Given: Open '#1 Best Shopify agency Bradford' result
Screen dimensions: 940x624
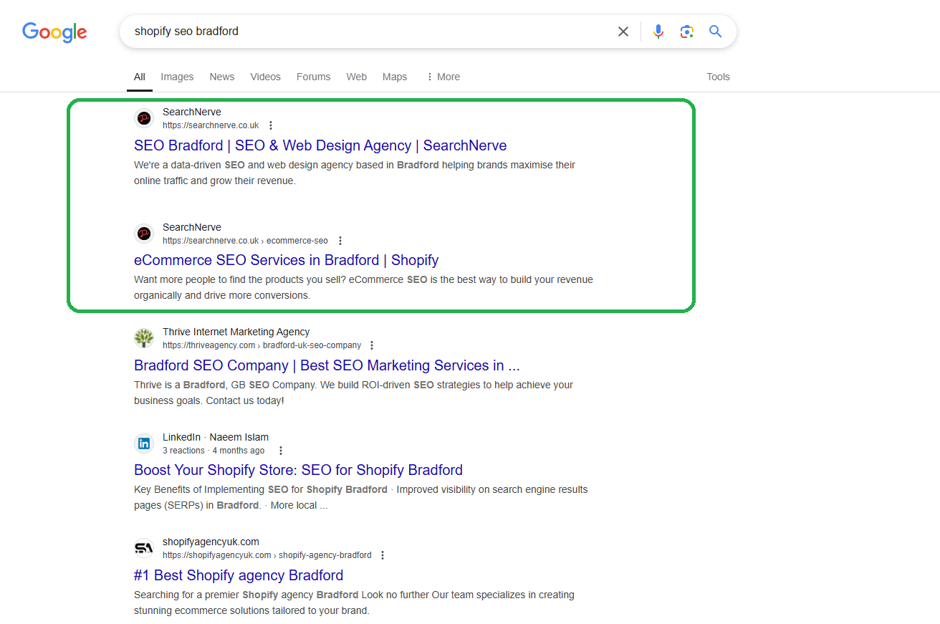Looking at the screenshot, I should [239, 575].
